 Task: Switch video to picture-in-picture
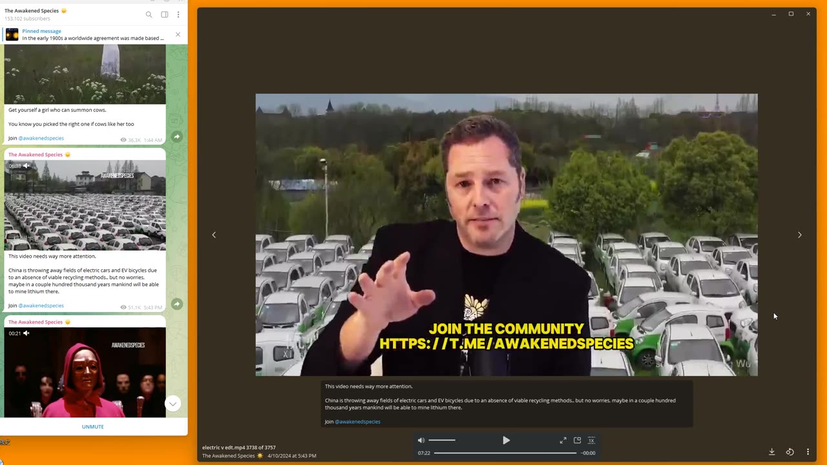coord(577,440)
